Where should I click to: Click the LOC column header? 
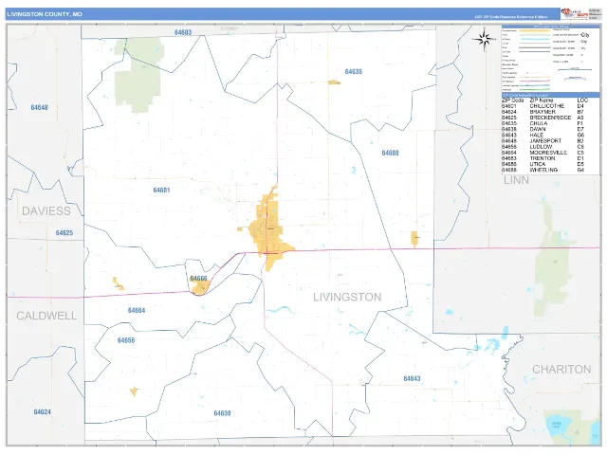tap(582, 100)
